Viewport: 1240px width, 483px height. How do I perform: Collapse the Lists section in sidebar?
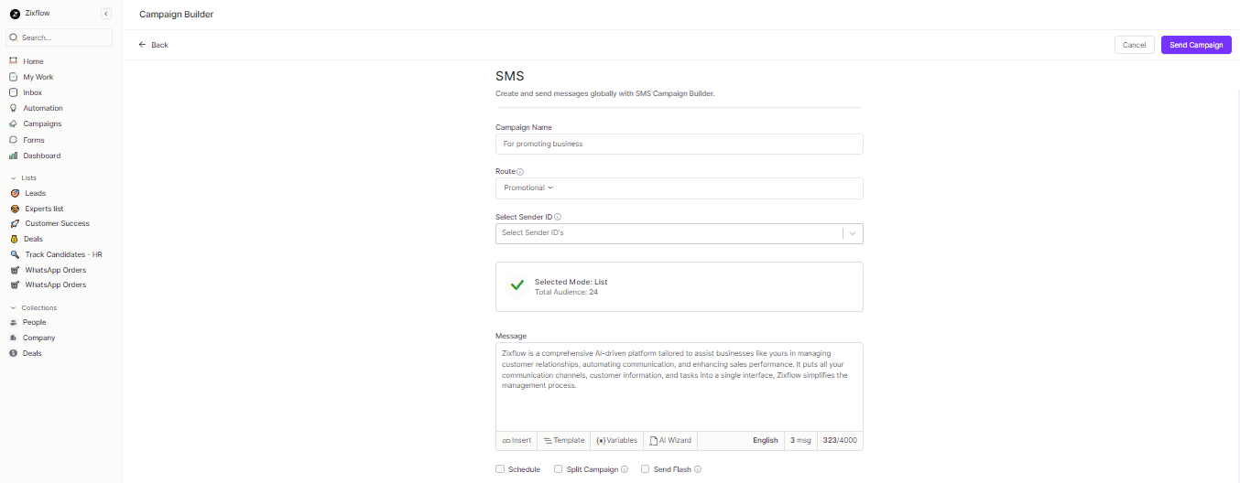coord(14,177)
